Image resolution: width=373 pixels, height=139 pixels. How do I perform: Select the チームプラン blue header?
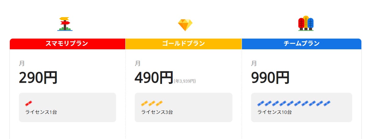301,44
